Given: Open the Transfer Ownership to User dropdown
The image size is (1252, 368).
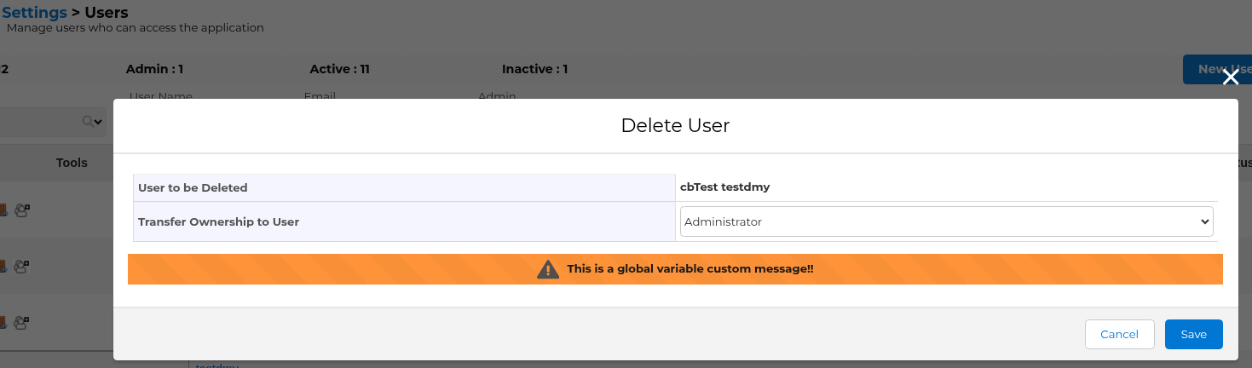Looking at the screenshot, I should coord(947,221).
